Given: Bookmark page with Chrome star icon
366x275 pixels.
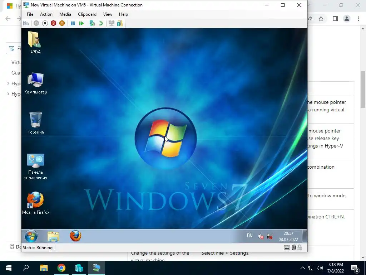Looking at the screenshot, I should [321, 19].
